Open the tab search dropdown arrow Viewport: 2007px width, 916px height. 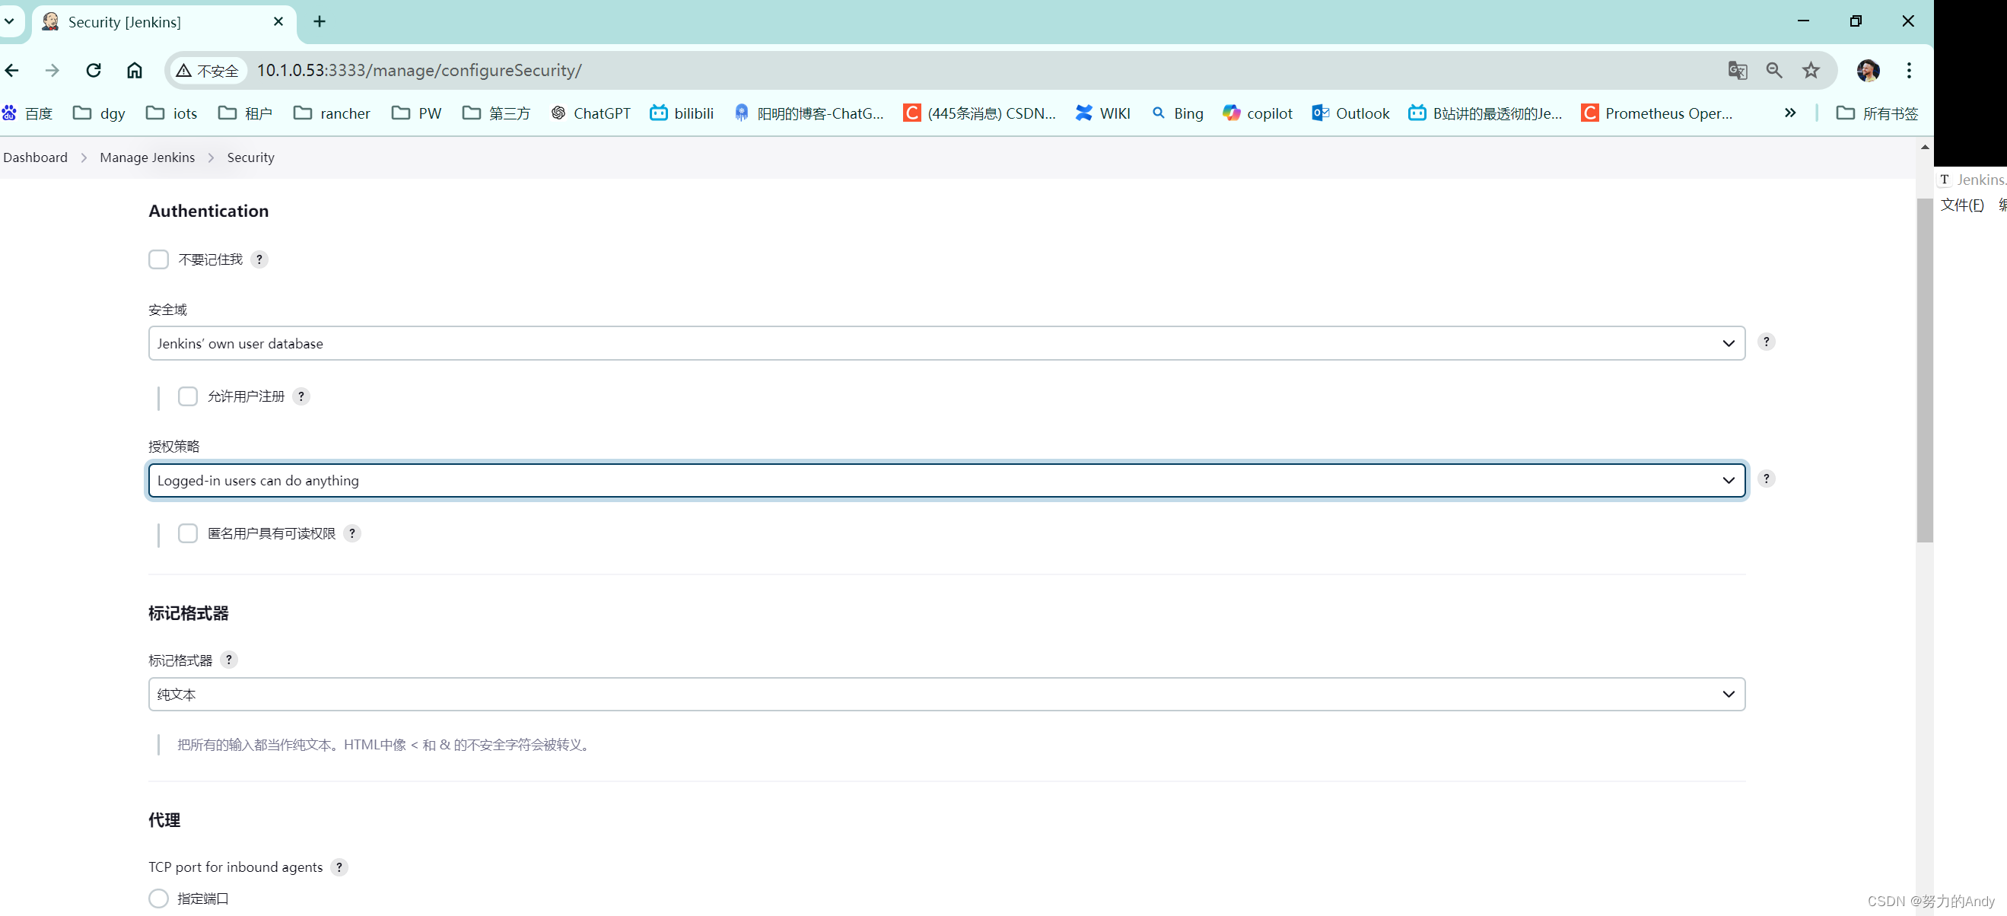(9, 21)
